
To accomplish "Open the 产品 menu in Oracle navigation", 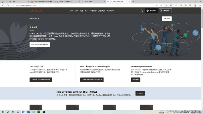I will click(71, 11).
